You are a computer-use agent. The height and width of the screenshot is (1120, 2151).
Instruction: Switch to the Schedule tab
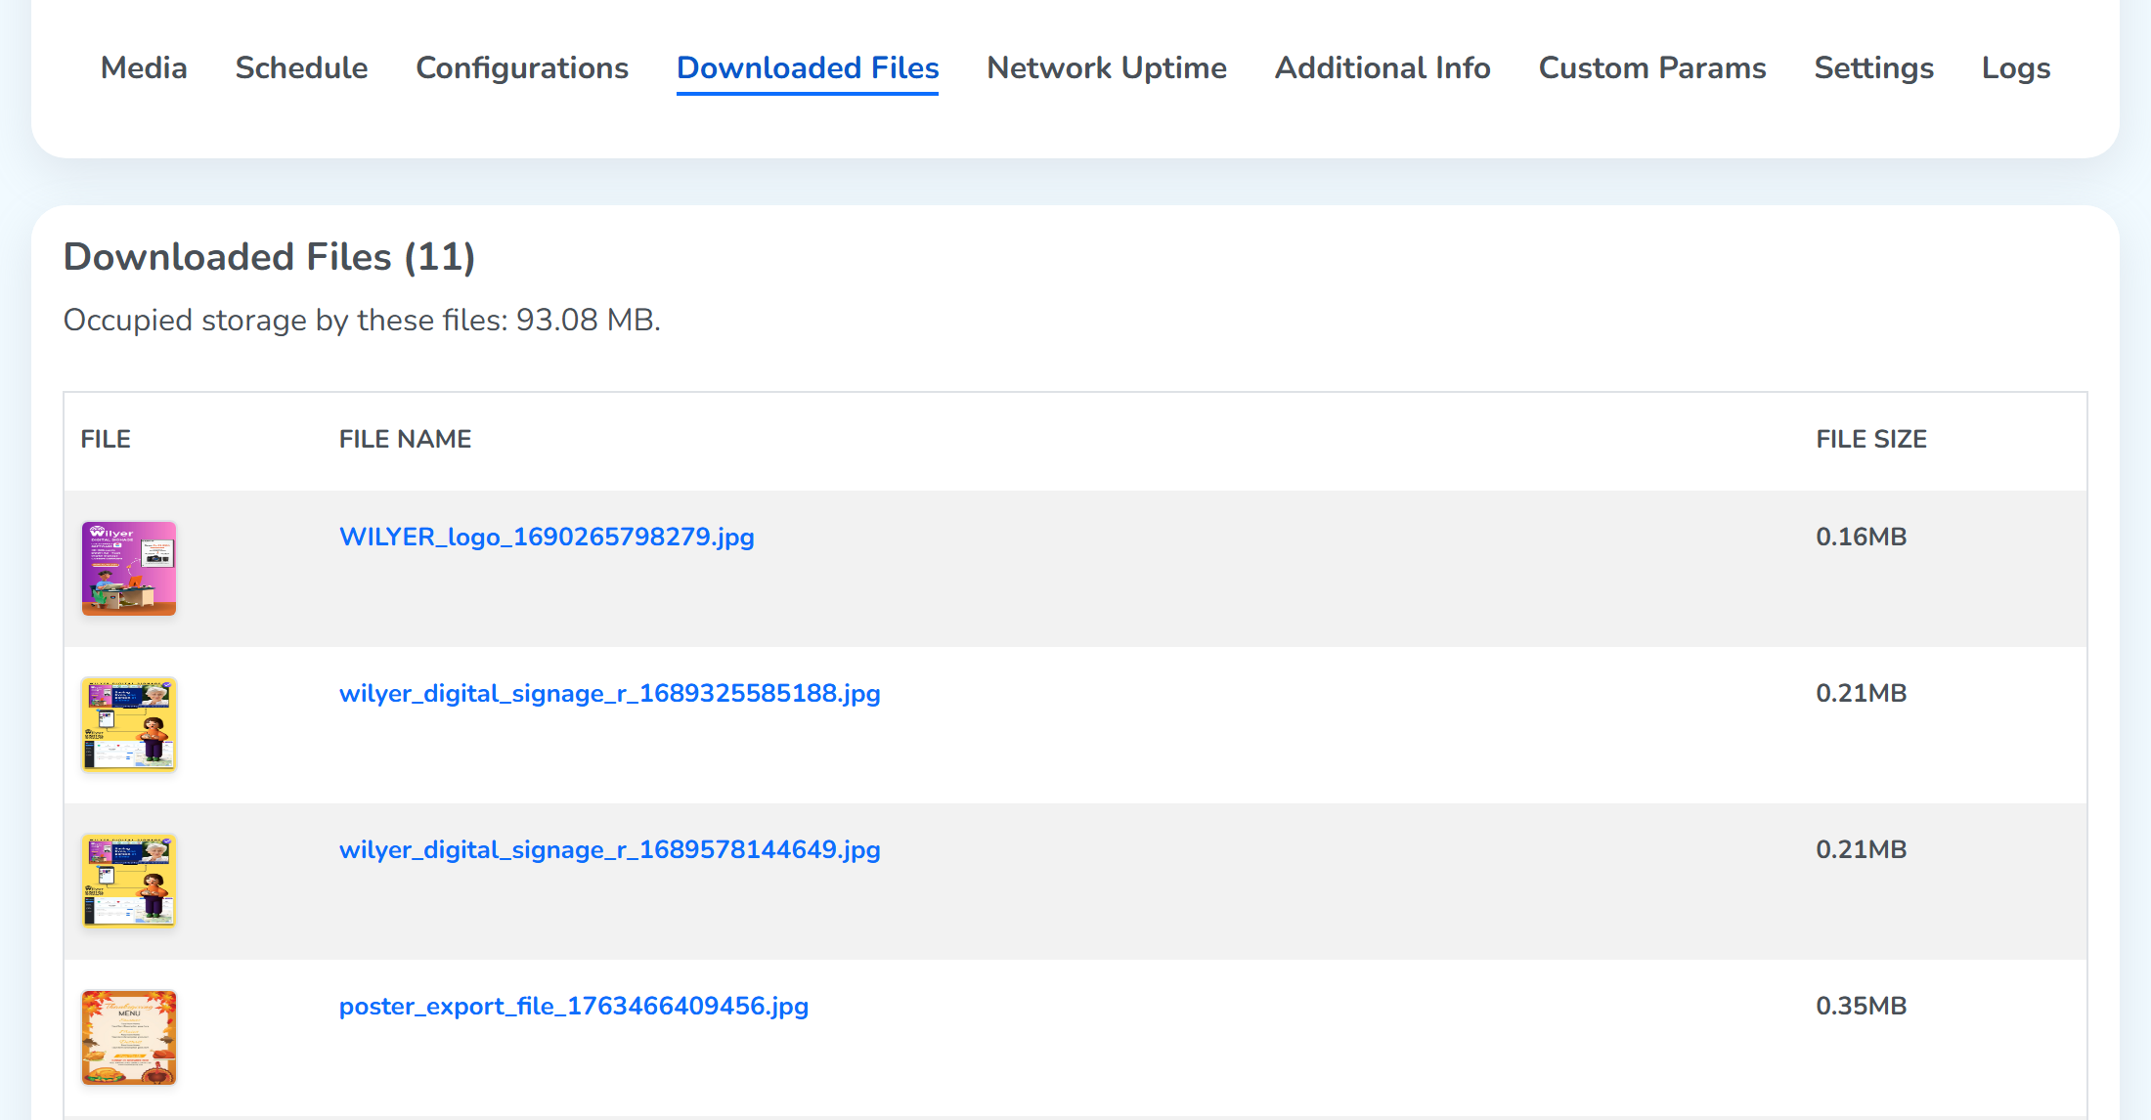point(301,68)
